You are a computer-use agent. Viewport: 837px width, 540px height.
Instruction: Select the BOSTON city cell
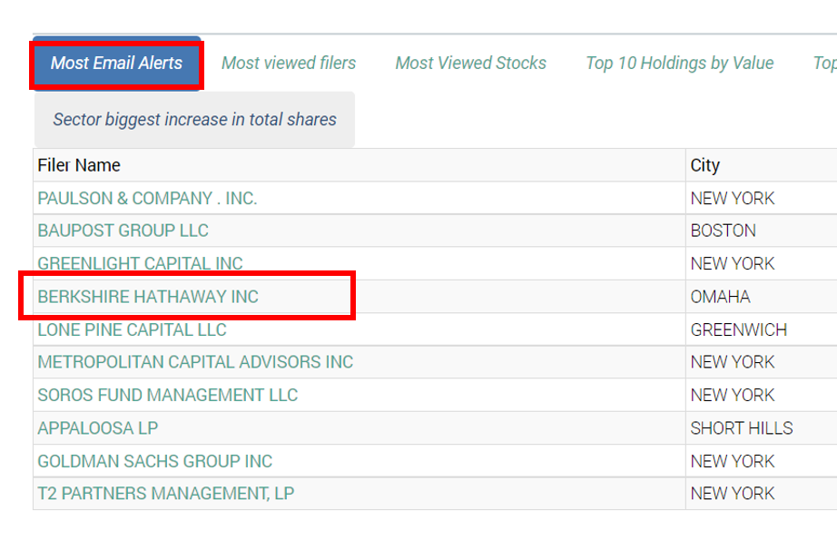pyautogui.click(x=762, y=231)
